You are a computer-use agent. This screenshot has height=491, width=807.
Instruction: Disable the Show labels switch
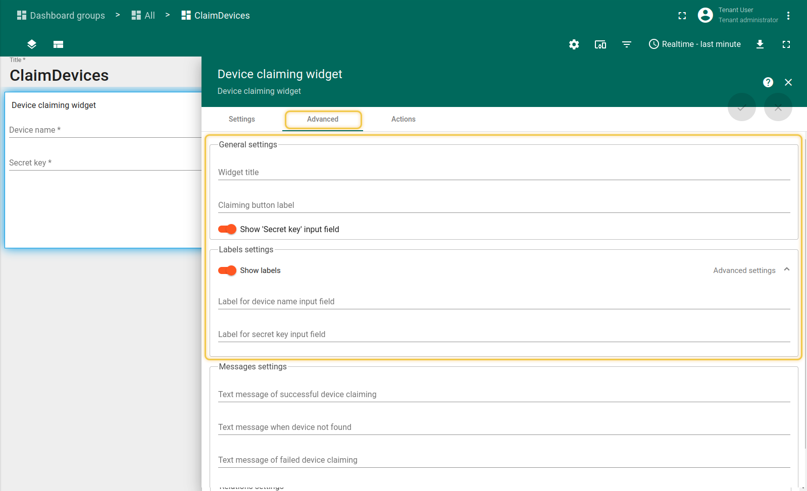click(x=227, y=270)
